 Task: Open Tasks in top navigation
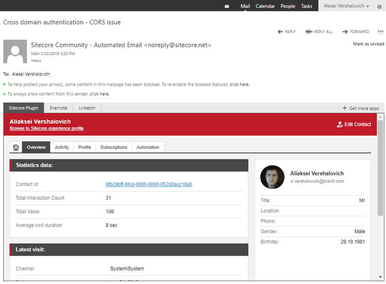(306, 6)
